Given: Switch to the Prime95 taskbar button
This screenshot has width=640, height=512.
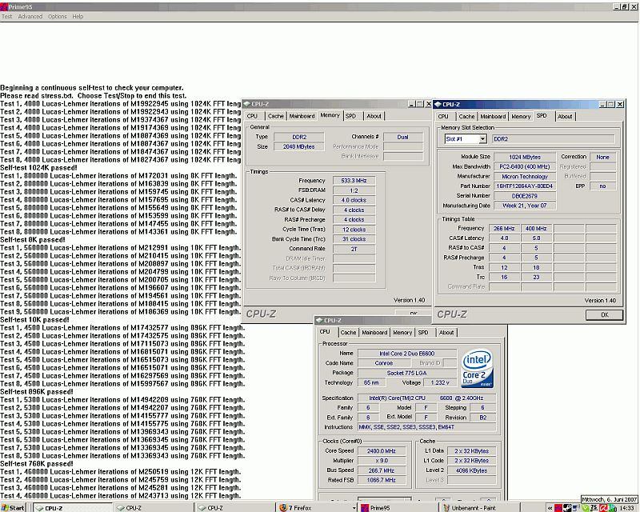Looking at the screenshot, I should pyautogui.click(x=398, y=507).
